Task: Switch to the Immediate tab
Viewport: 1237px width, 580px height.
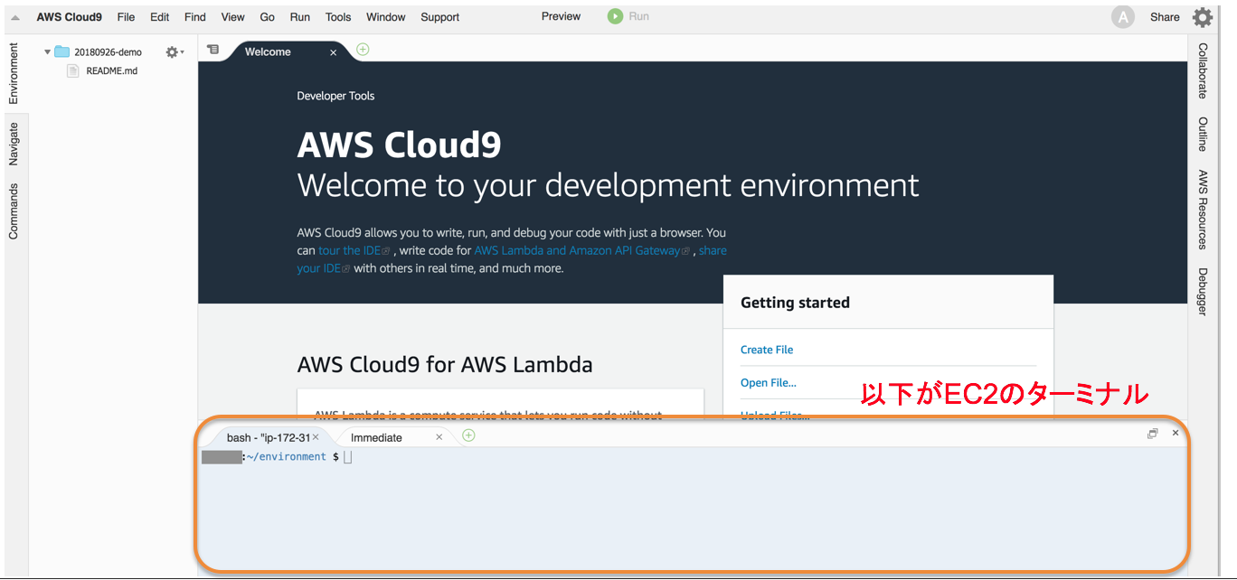Action: coord(376,437)
